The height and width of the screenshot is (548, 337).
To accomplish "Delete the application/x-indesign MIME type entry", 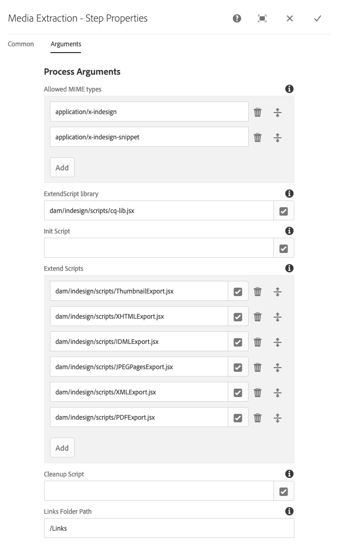I will pos(258,112).
